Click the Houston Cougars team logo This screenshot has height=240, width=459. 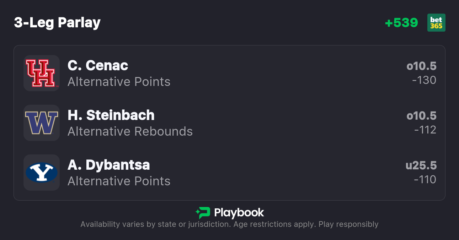click(41, 73)
